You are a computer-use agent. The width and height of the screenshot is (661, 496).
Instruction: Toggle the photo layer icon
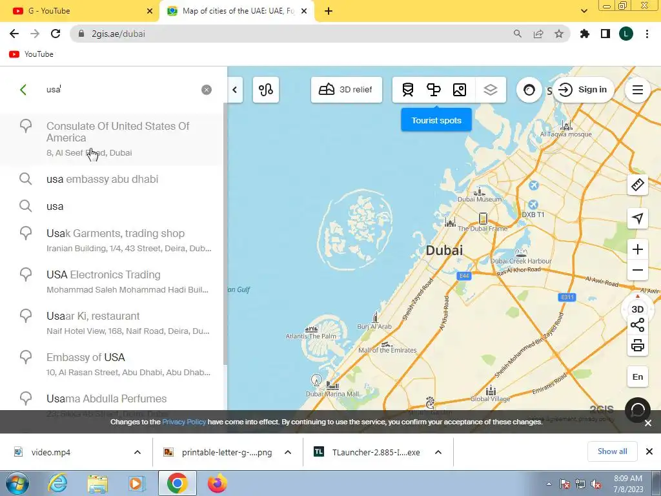(460, 89)
